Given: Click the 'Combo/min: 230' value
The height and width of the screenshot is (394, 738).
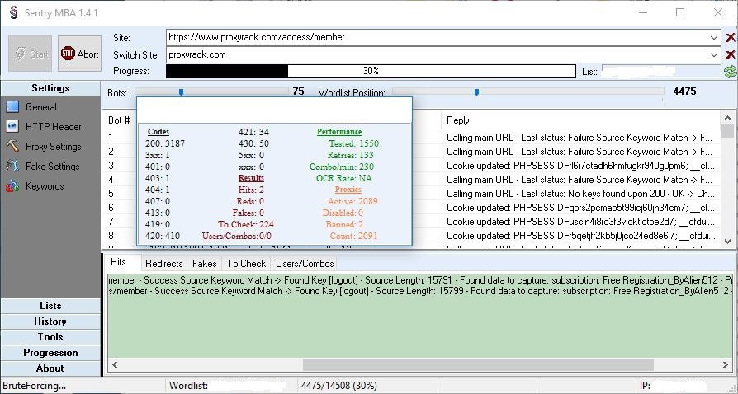Looking at the screenshot, I should tap(342, 167).
